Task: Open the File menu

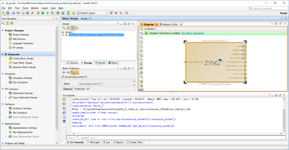Action: [3, 8]
